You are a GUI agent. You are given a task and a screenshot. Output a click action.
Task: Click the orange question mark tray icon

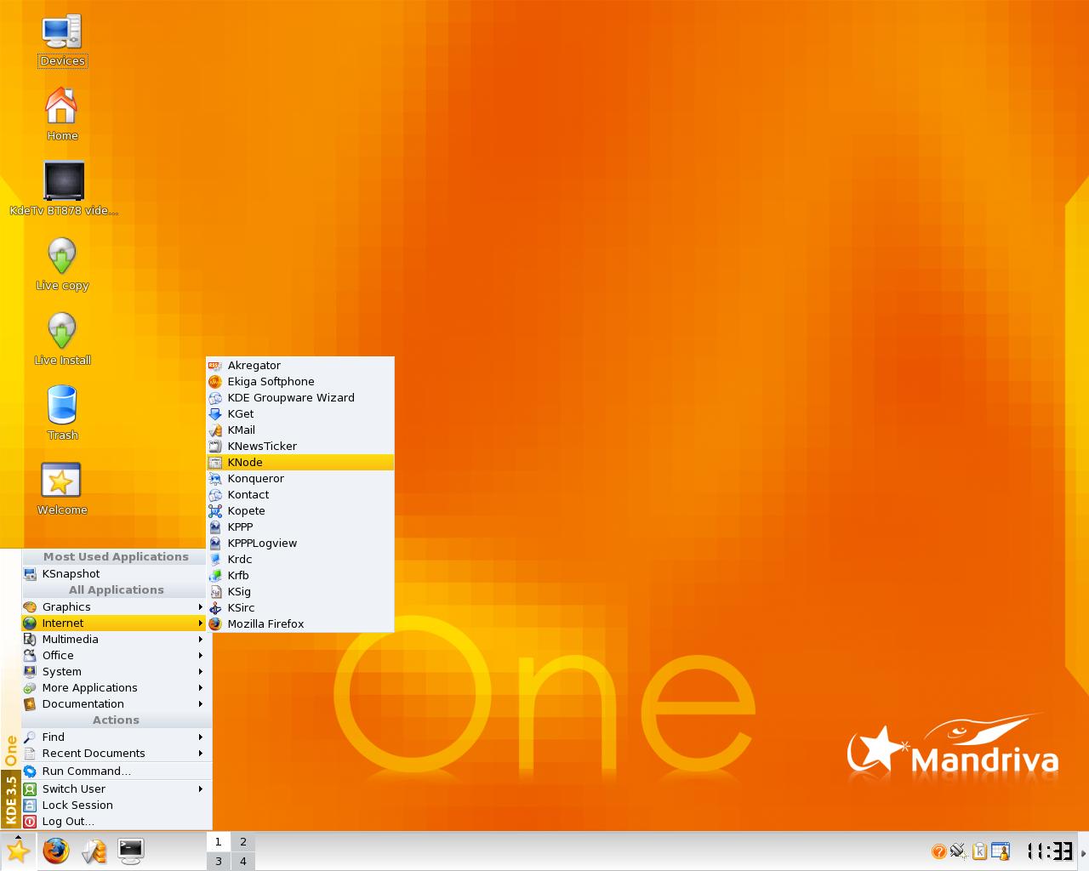tap(938, 851)
